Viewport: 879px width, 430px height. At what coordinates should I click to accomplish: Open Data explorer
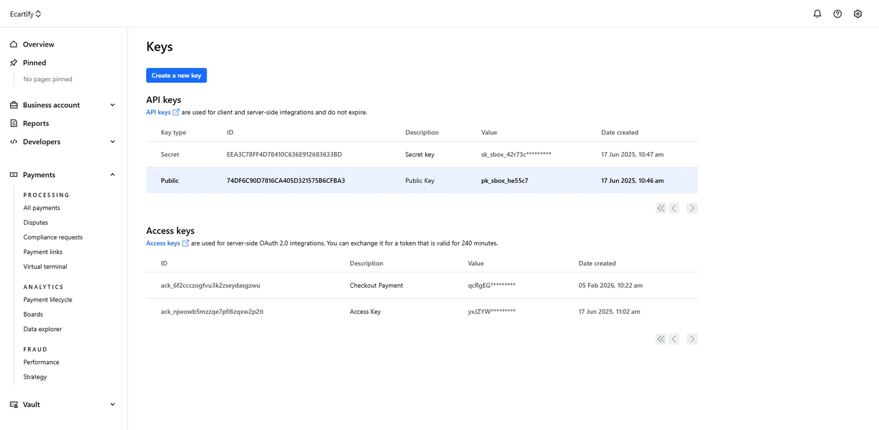tap(42, 330)
